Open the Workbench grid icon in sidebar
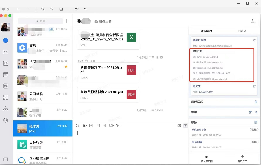Image resolution: width=261 pixels, height=165 pixels. click(6, 97)
